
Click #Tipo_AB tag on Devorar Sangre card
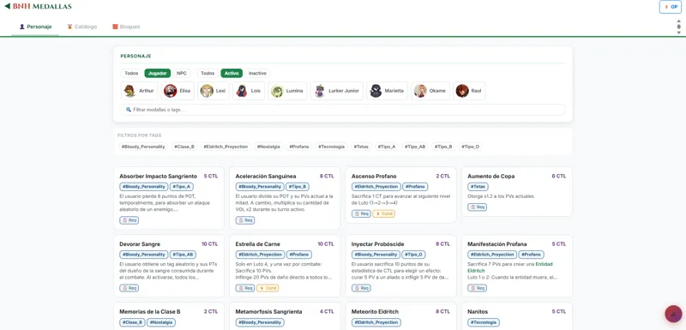pyautogui.click(x=183, y=255)
